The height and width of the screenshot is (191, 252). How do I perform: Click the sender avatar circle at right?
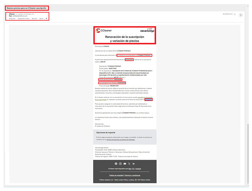241,15
